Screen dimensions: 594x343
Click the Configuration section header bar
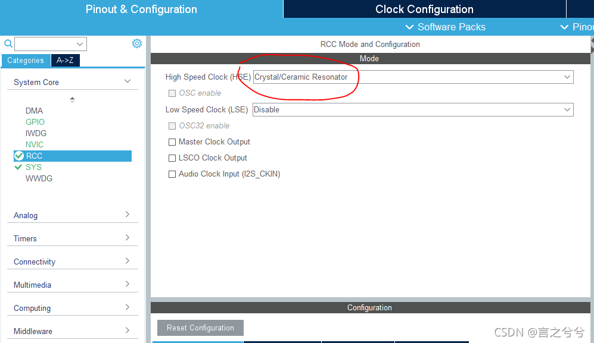(370, 308)
